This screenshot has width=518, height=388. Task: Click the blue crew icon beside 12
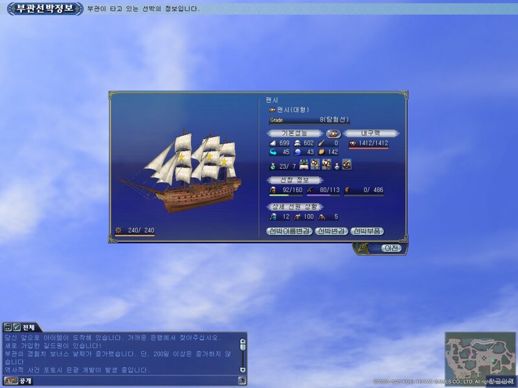tap(273, 217)
